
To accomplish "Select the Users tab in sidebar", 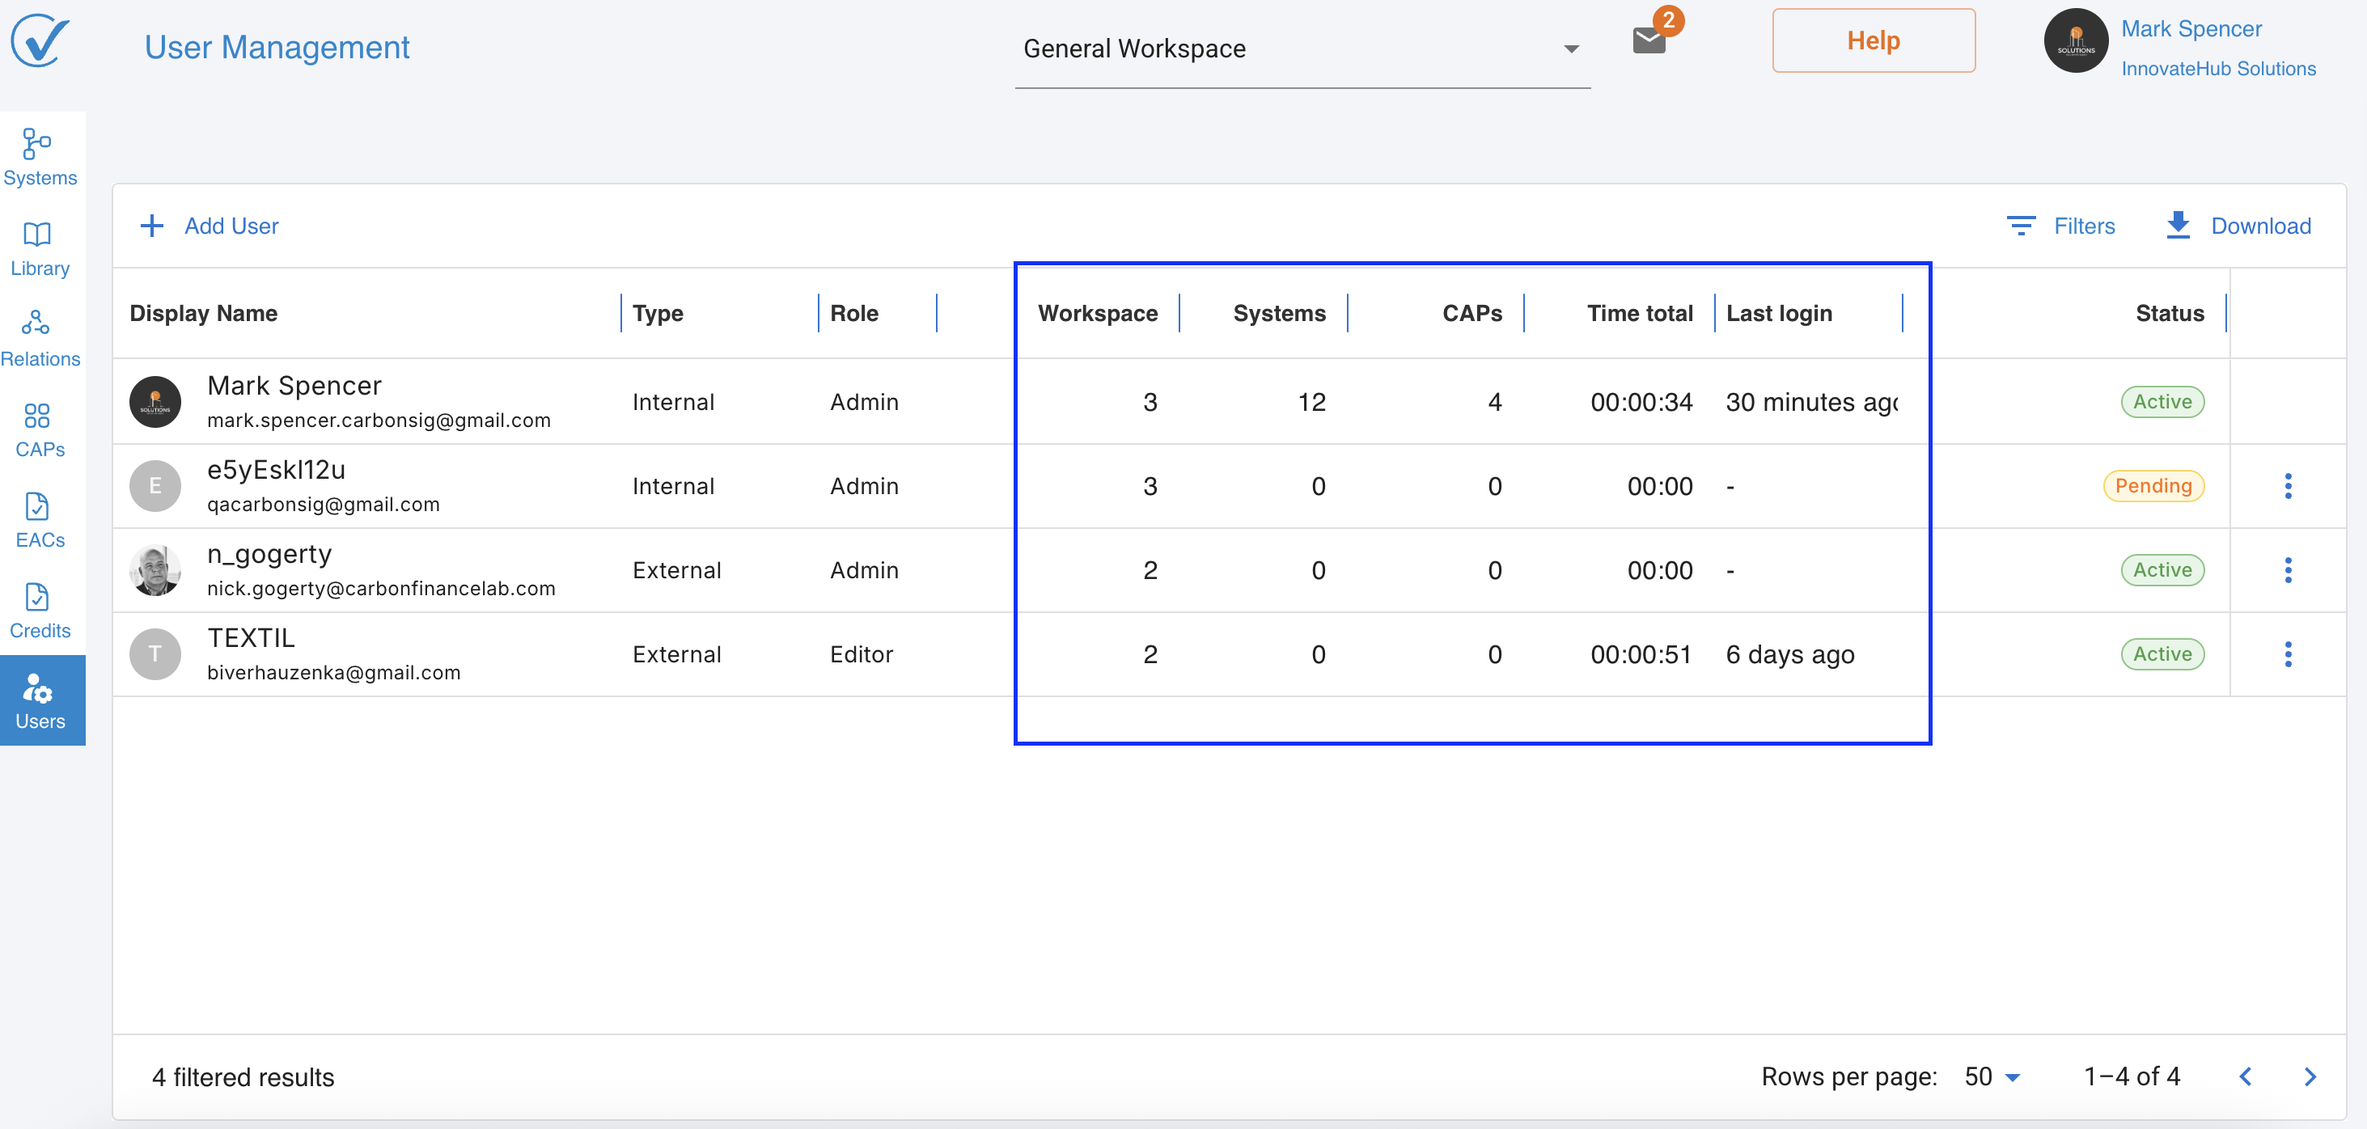I will [40, 700].
